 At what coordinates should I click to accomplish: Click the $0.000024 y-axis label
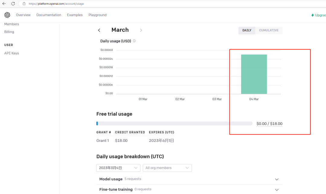[106, 59]
